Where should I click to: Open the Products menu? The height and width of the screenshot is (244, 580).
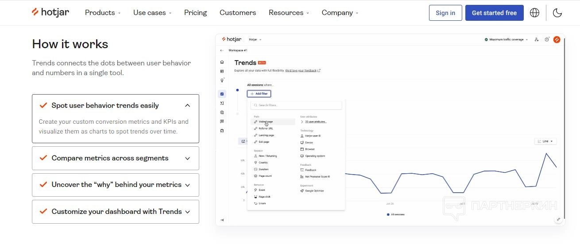(103, 13)
